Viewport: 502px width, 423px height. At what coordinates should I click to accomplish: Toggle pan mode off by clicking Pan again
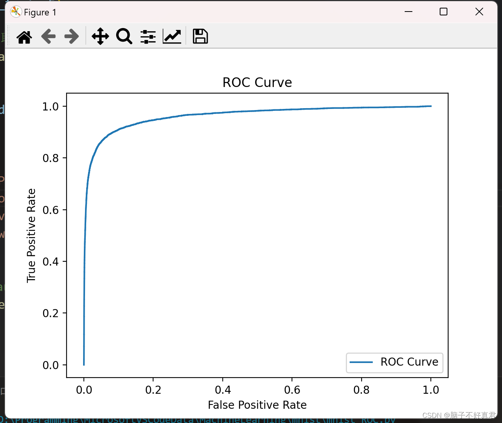point(100,36)
